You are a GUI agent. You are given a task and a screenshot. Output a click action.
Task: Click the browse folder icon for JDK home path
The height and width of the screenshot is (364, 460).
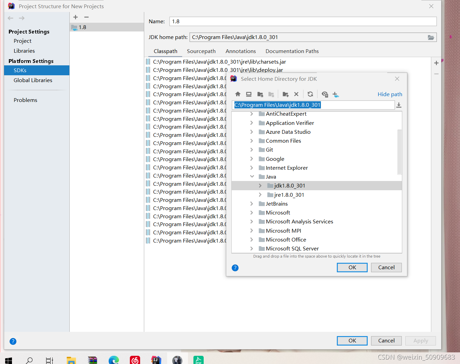tap(431, 37)
